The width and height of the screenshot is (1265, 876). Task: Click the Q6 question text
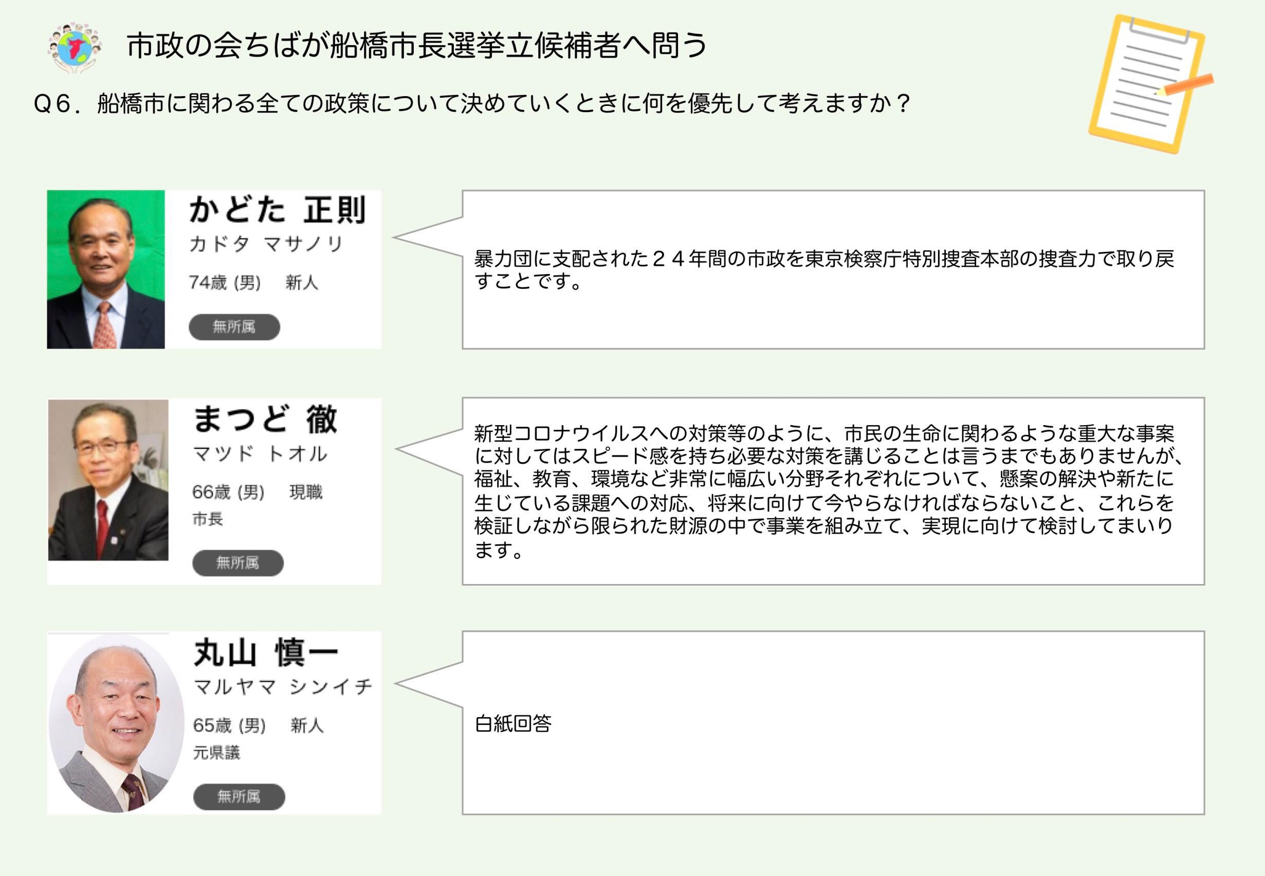click(472, 103)
